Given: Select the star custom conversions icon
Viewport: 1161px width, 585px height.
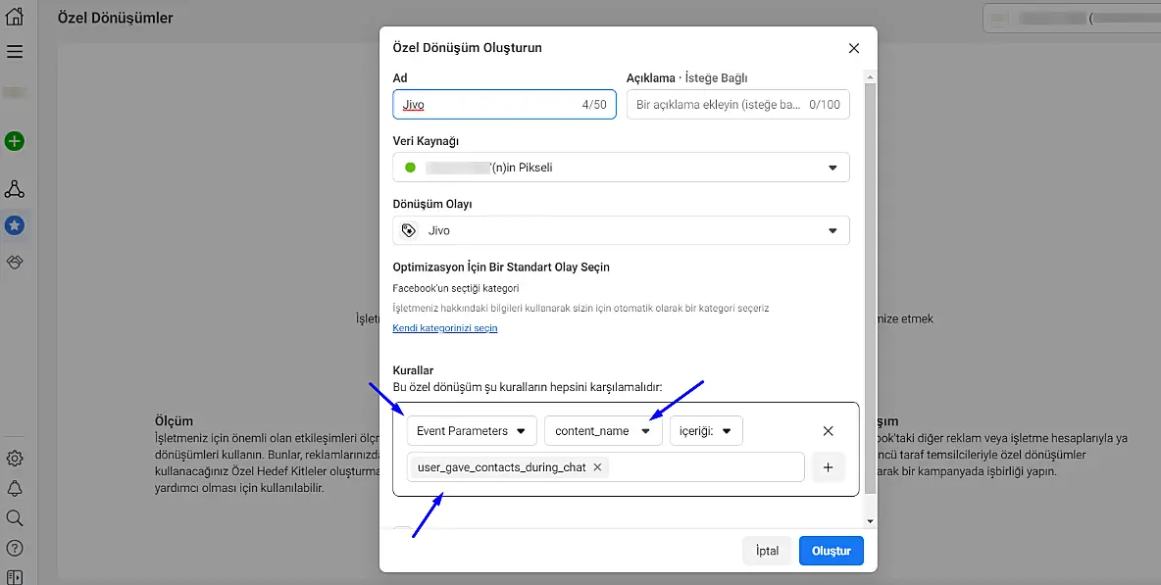Looking at the screenshot, I should (15, 225).
